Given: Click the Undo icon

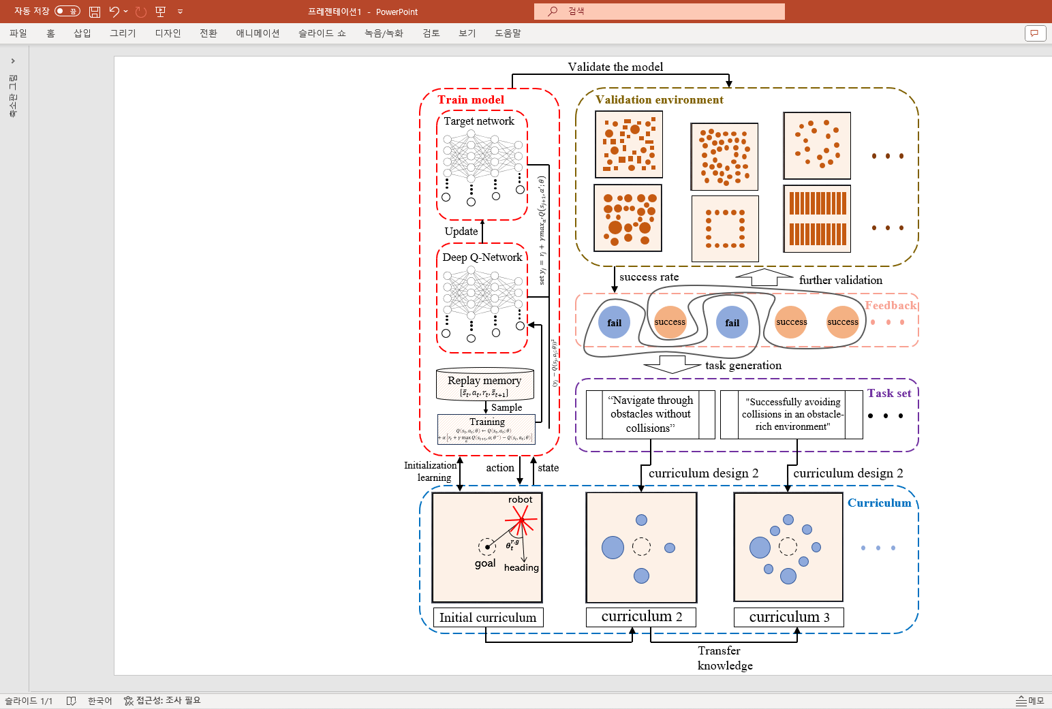Looking at the screenshot, I should (x=114, y=12).
